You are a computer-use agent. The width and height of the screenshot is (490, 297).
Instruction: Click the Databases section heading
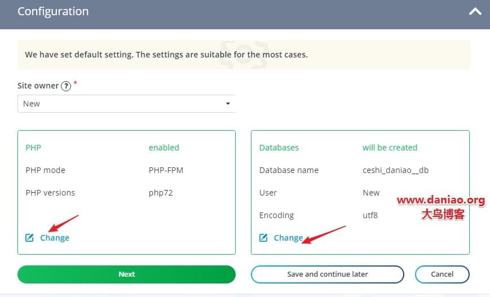[279, 148]
